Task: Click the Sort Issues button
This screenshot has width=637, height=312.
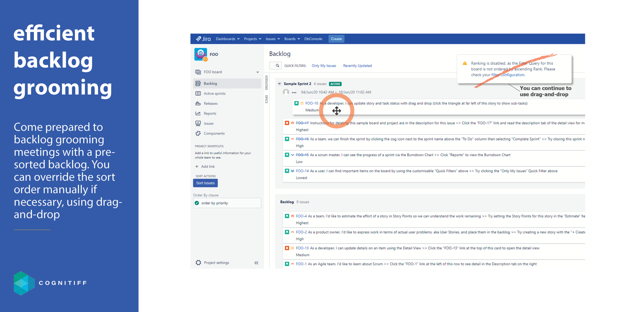Action: (x=205, y=183)
